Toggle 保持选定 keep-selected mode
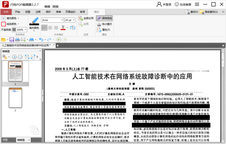The width and height of the screenshot is (226, 144). click(x=104, y=18)
